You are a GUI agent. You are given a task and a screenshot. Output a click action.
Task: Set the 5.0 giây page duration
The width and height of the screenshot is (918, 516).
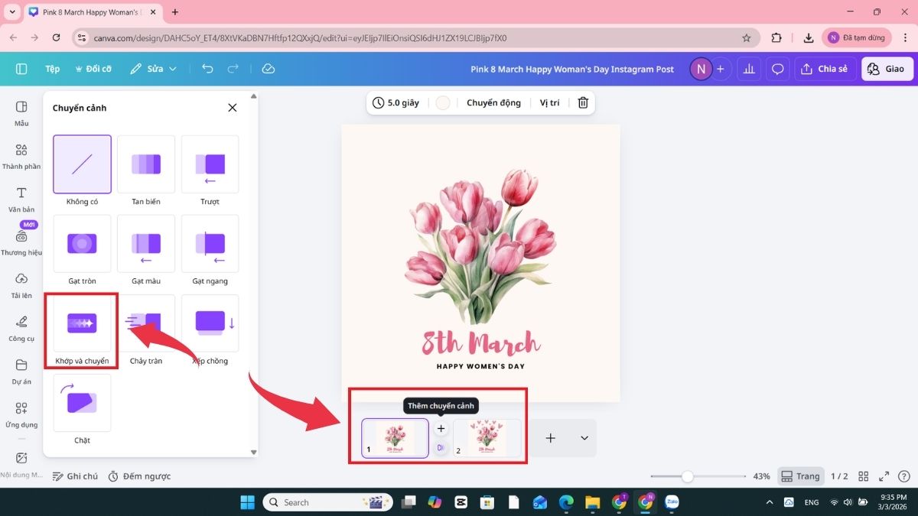(x=396, y=102)
